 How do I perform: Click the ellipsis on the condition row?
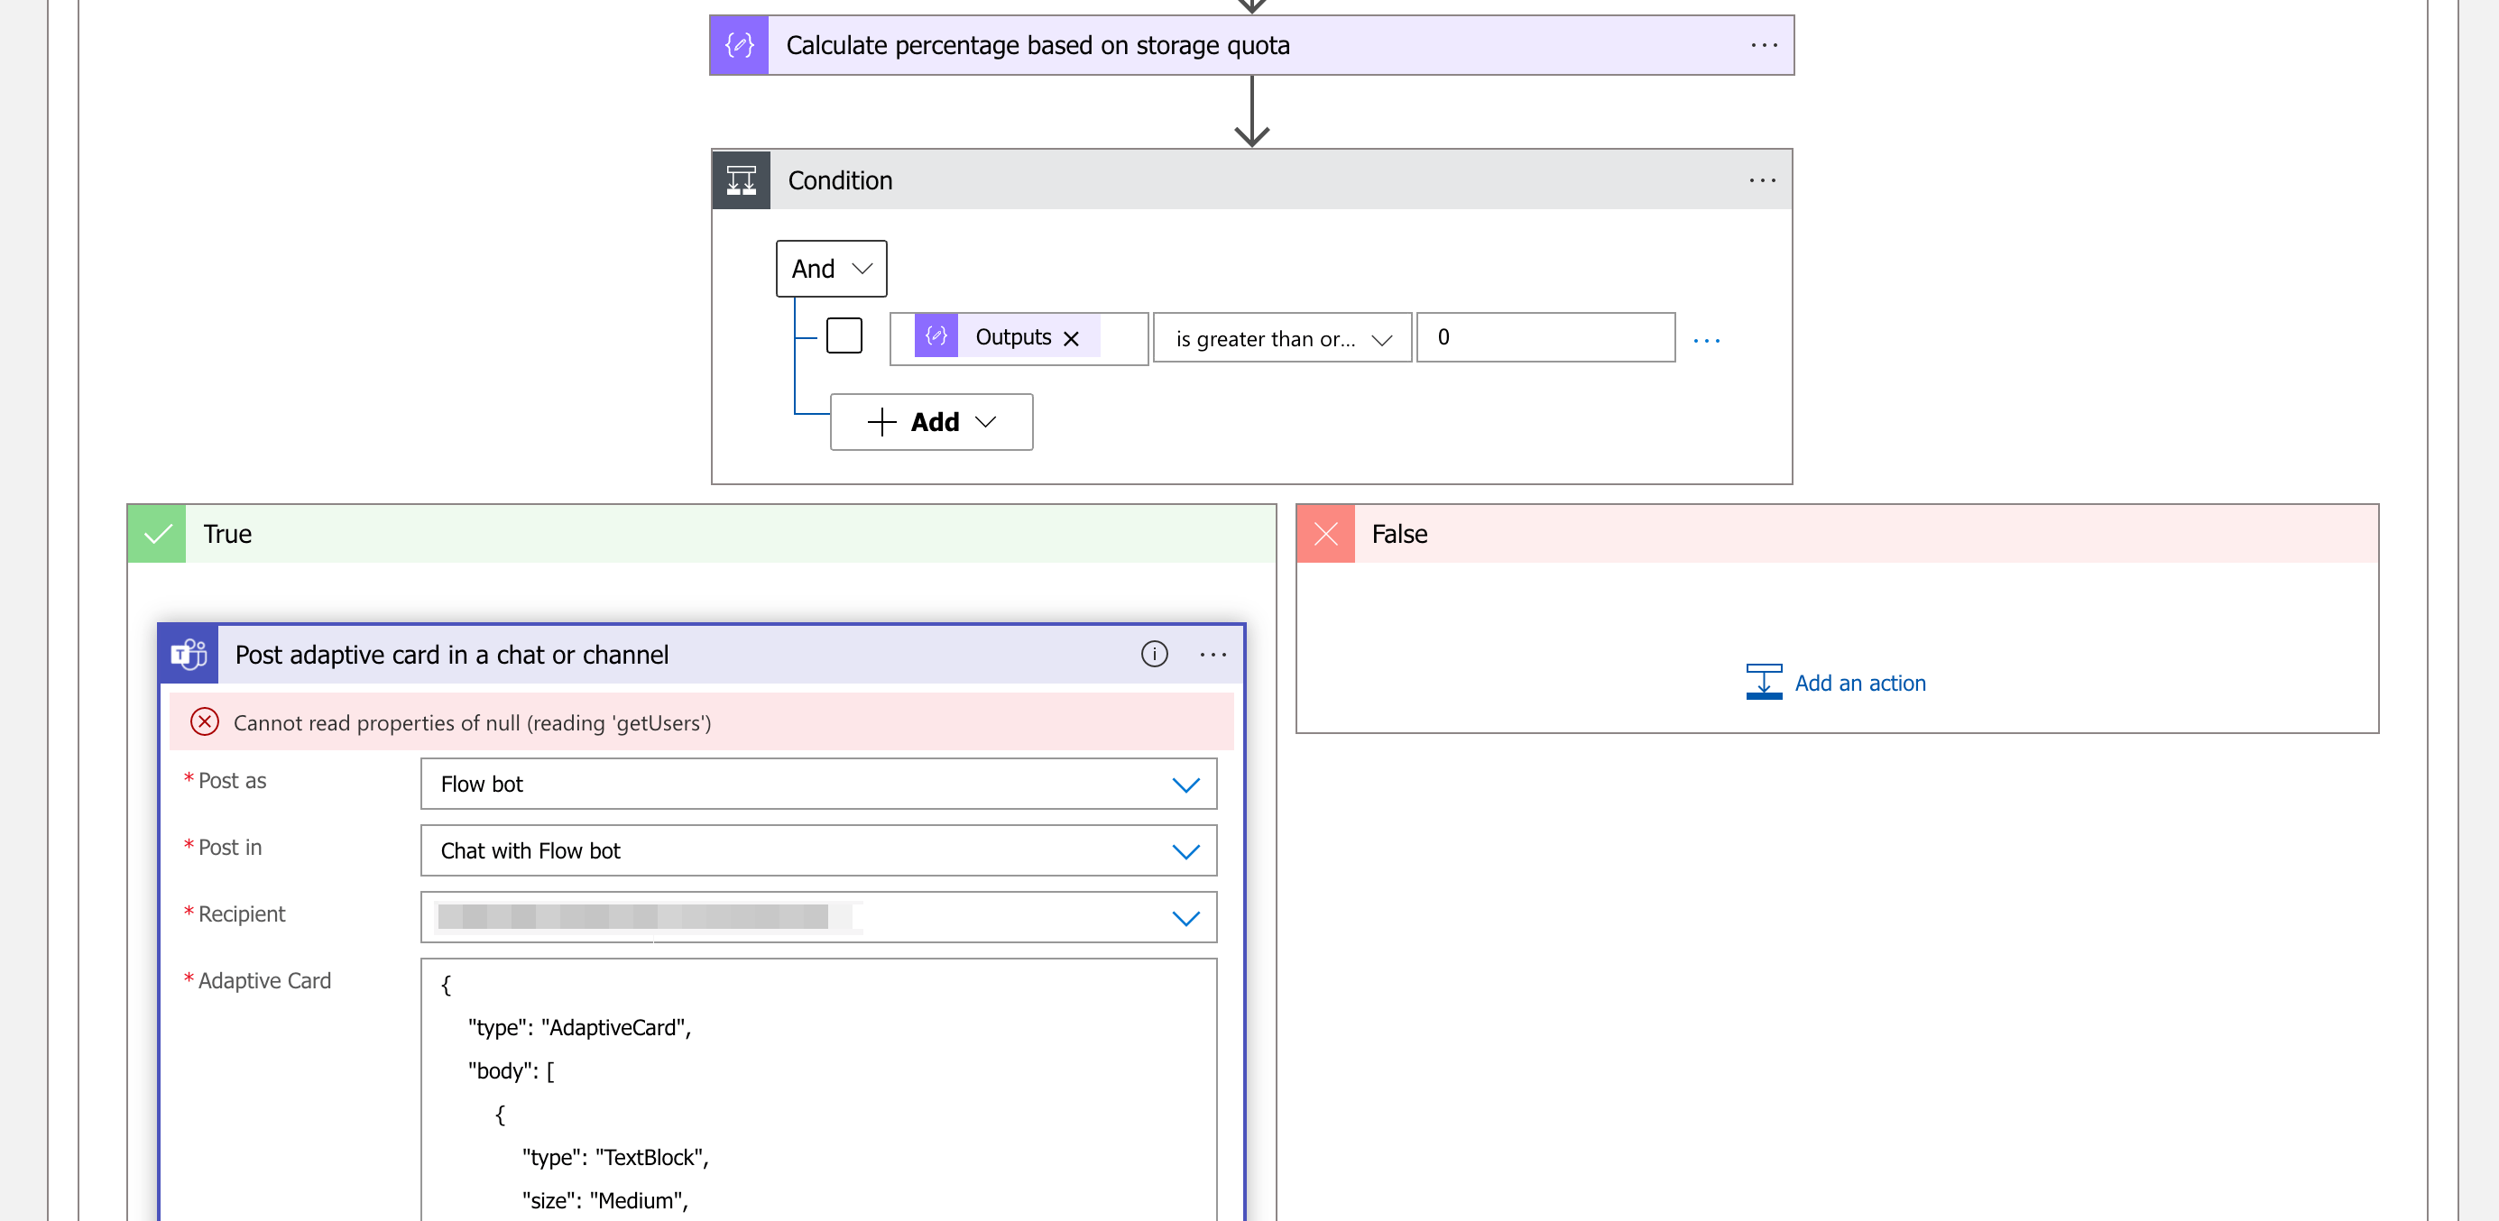coord(1708,338)
